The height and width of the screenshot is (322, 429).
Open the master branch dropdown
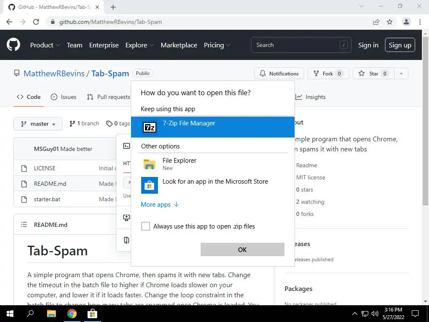point(38,124)
